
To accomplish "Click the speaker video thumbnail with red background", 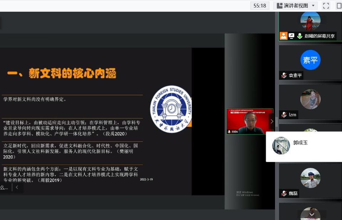I will 249,121.
